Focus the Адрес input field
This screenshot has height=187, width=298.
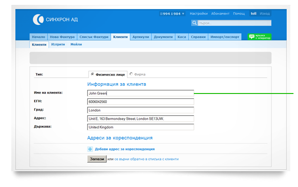pyautogui.click(x=140, y=118)
